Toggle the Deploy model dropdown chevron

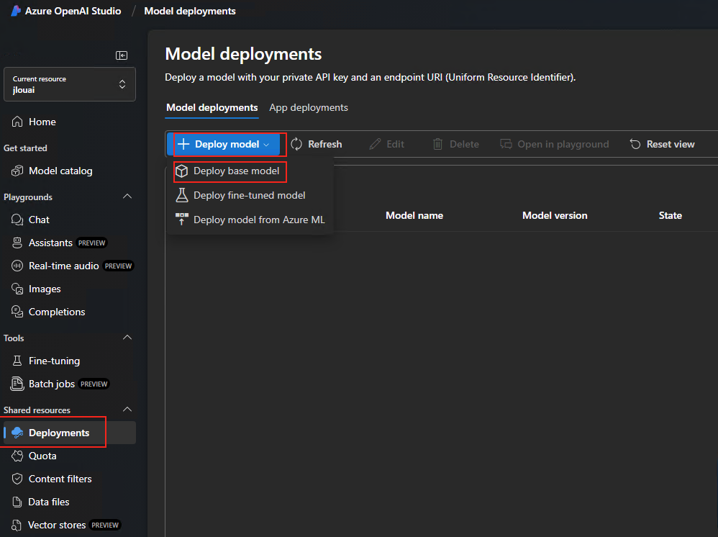[266, 145]
